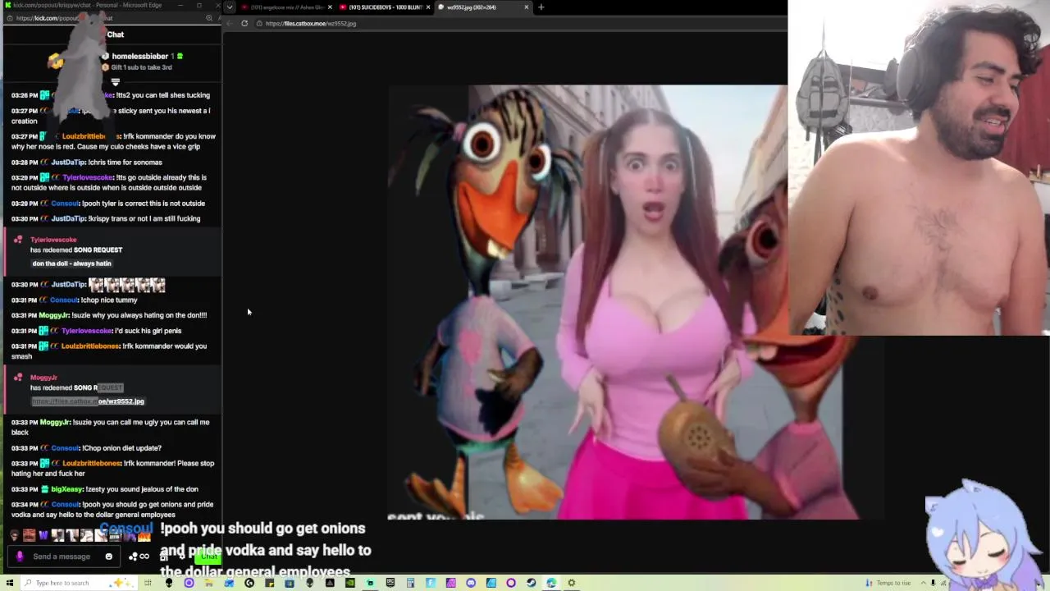This screenshot has height=591, width=1050.
Task: Click Tylerlovescoke's song request username
Action: click(53, 240)
